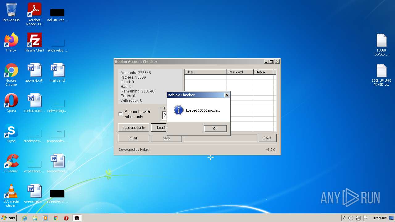Select markca.rtf document icon
Screen dimensions: 395x222
click(x=57, y=73)
